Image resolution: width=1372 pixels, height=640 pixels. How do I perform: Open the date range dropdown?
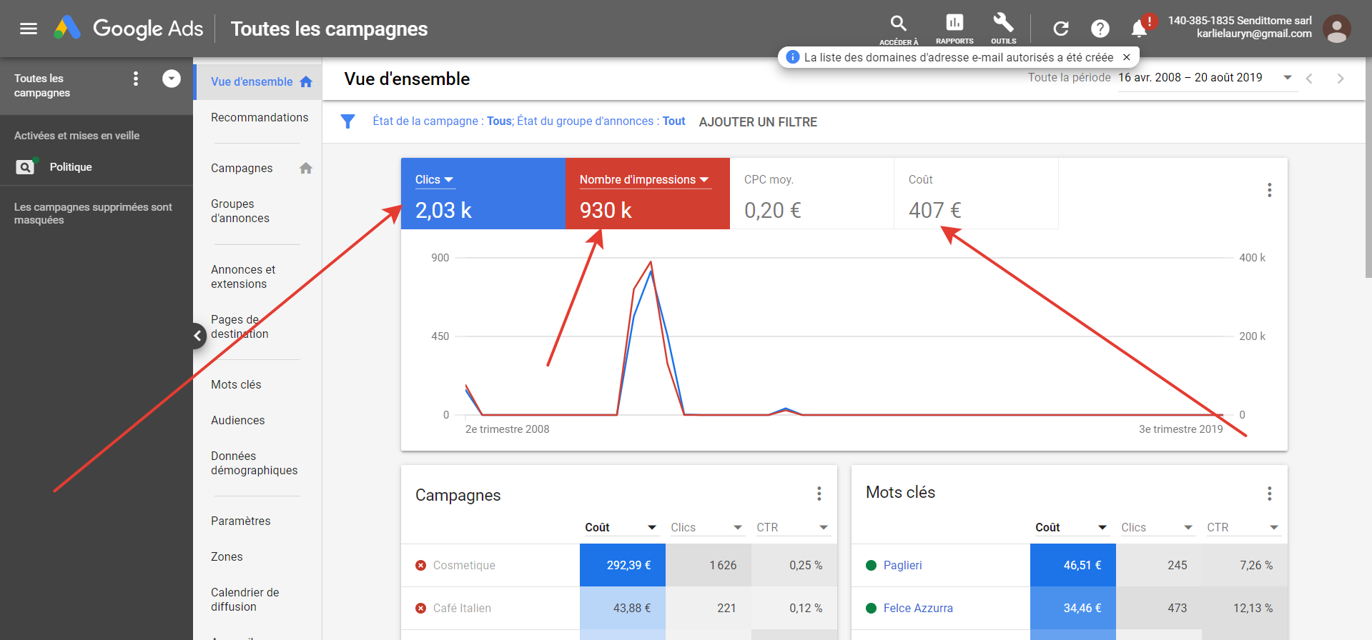(x=1287, y=78)
